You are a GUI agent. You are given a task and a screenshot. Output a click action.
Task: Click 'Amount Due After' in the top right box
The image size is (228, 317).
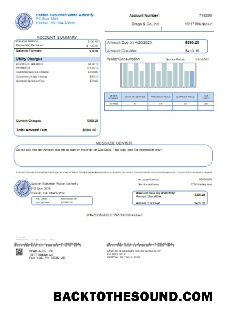click(122, 51)
